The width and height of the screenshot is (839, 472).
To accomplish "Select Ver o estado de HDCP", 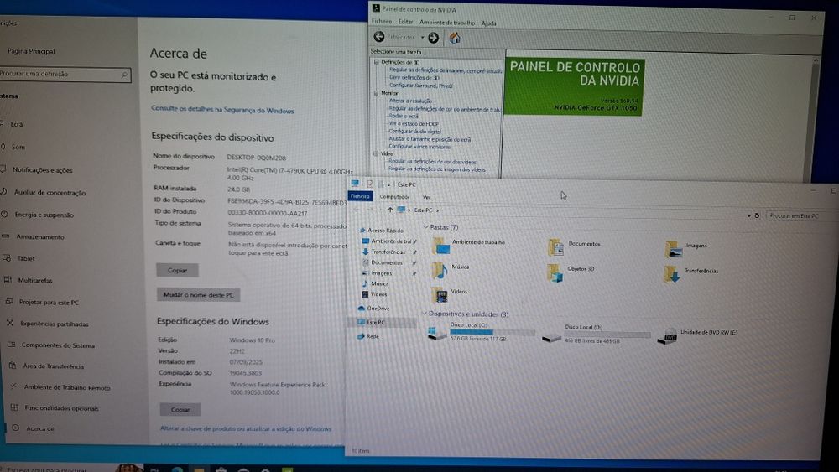I will pos(413,123).
